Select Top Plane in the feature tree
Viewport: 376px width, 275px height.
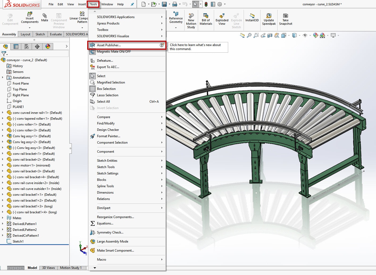coord(20,89)
